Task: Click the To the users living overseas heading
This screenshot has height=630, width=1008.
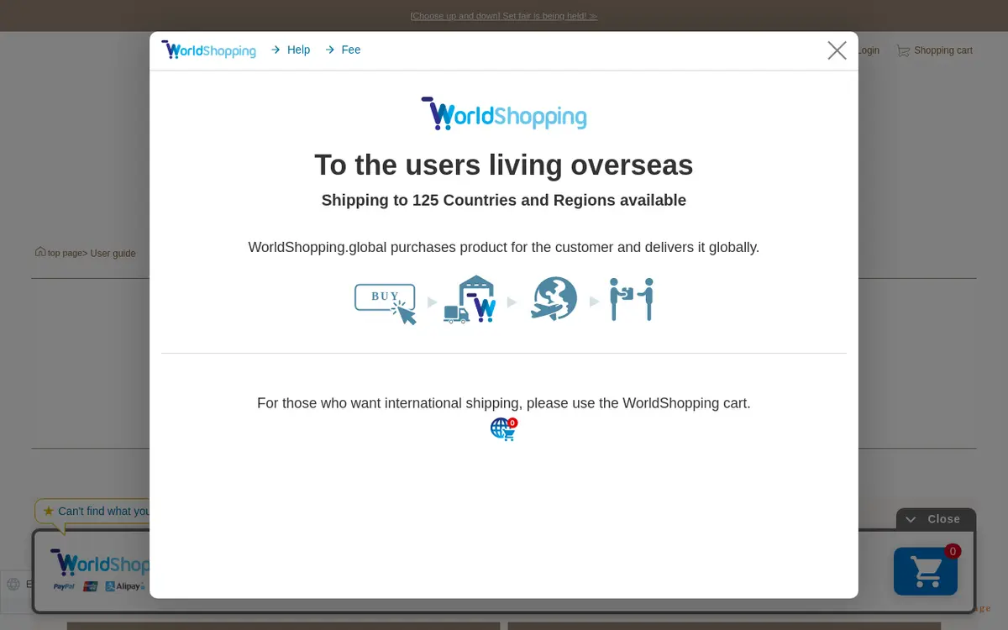Action: 504,165
